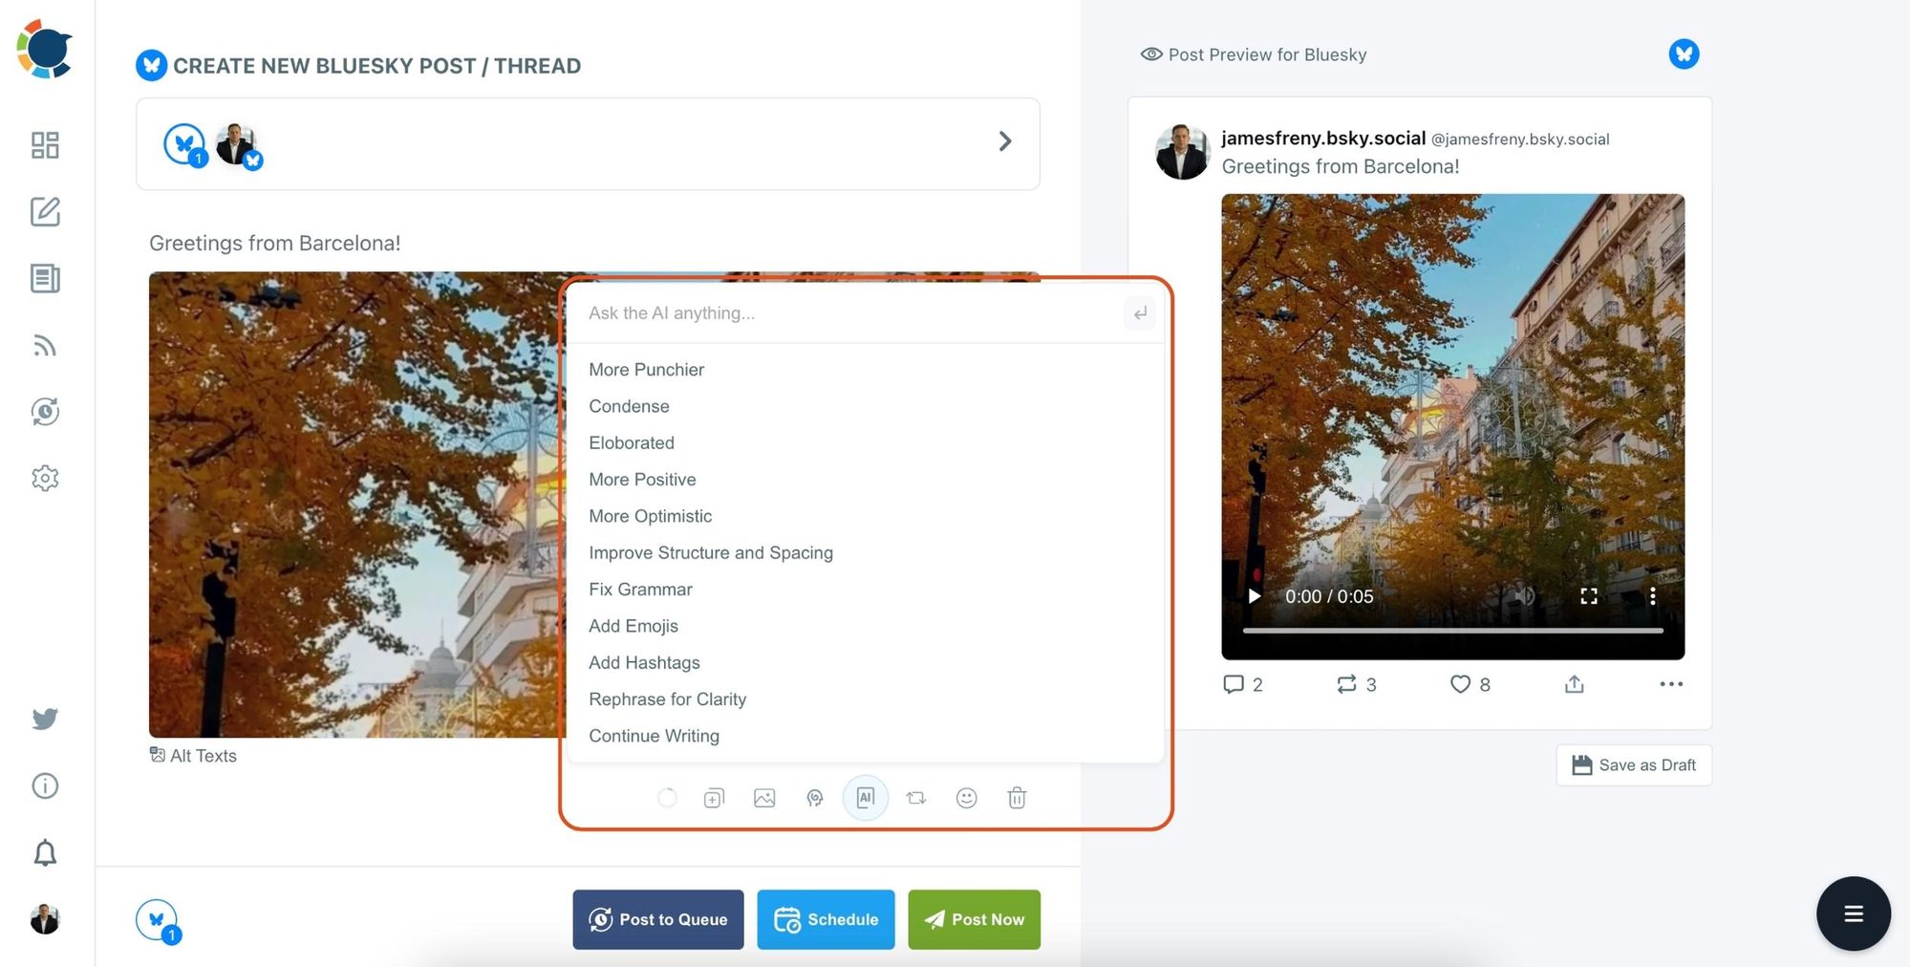Choose Add Hashtags from the AI menu

pyautogui.click(x=644, y=662)
